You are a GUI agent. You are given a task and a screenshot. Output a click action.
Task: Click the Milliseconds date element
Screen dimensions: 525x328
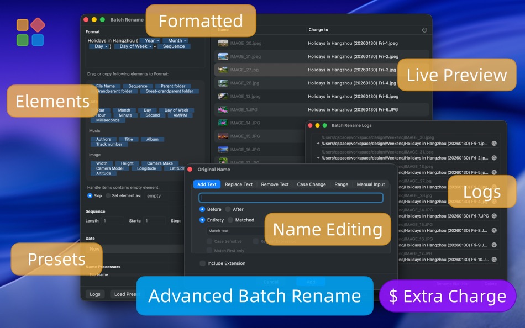pos(108,120)
